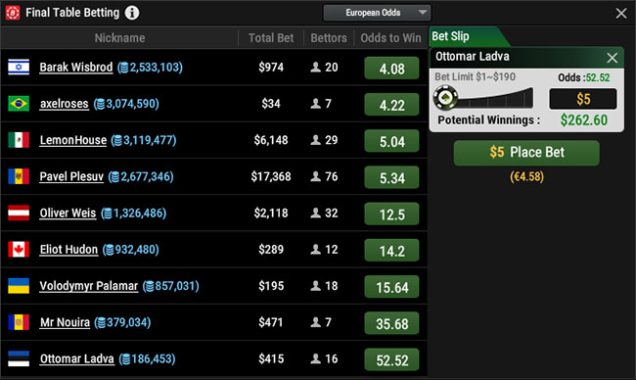Open LemonHouse player link

point(73,140)
